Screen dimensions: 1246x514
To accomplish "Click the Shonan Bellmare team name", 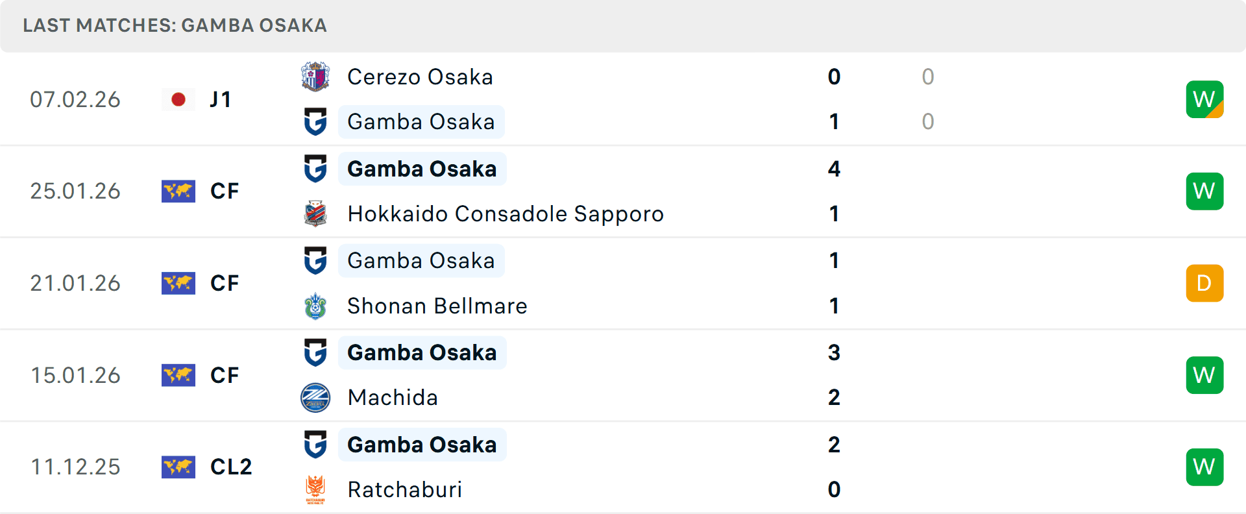I will (x=437, y=306).
